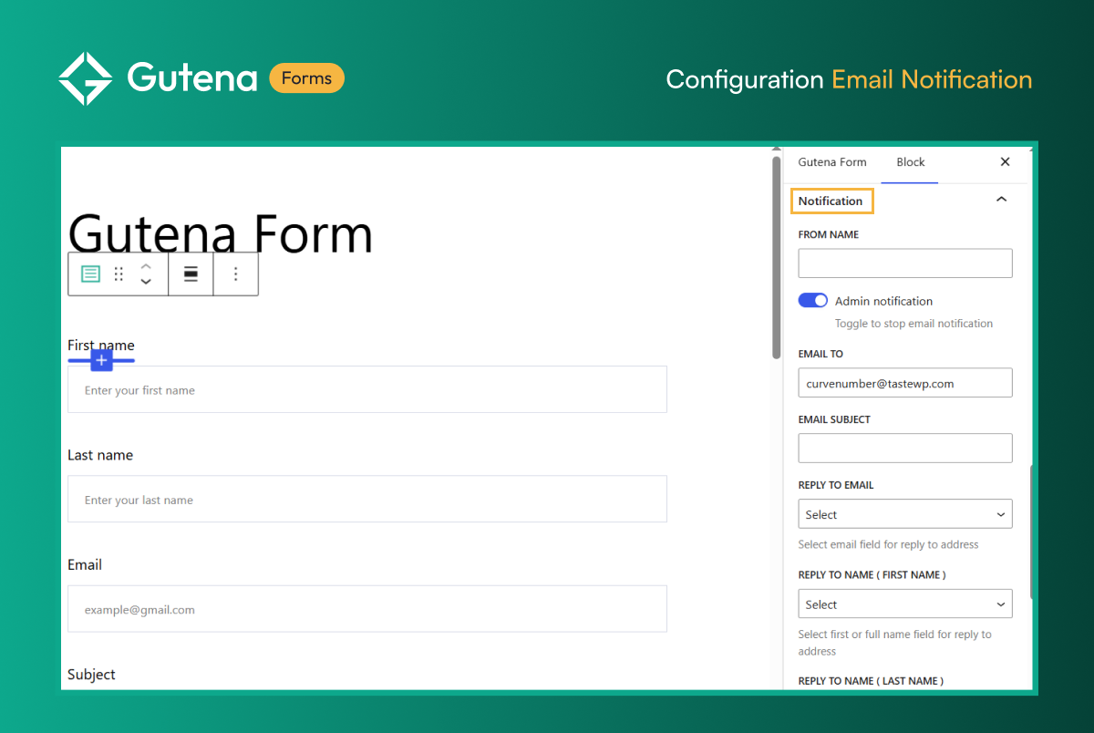The height and width of the screenshot is (733, 1094).
Task: Click the form block type icon
Action: [90, 274]
